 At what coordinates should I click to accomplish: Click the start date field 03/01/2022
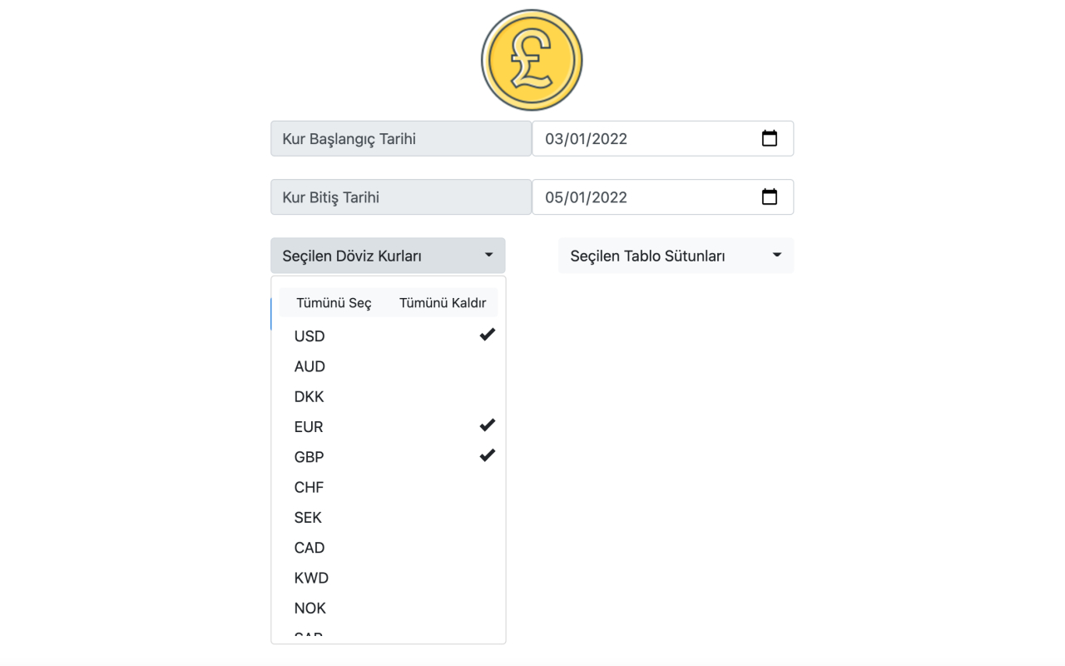pos(662,138)
